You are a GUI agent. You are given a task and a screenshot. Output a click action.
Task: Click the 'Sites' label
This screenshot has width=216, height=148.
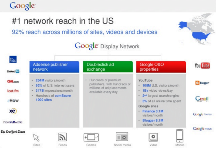point(37,145)
